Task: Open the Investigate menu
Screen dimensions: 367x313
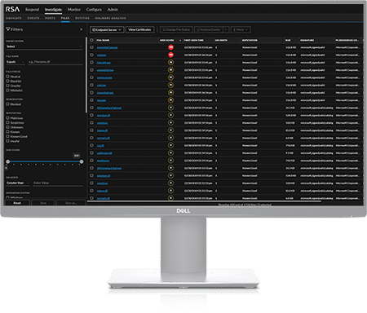Action: 53,10
